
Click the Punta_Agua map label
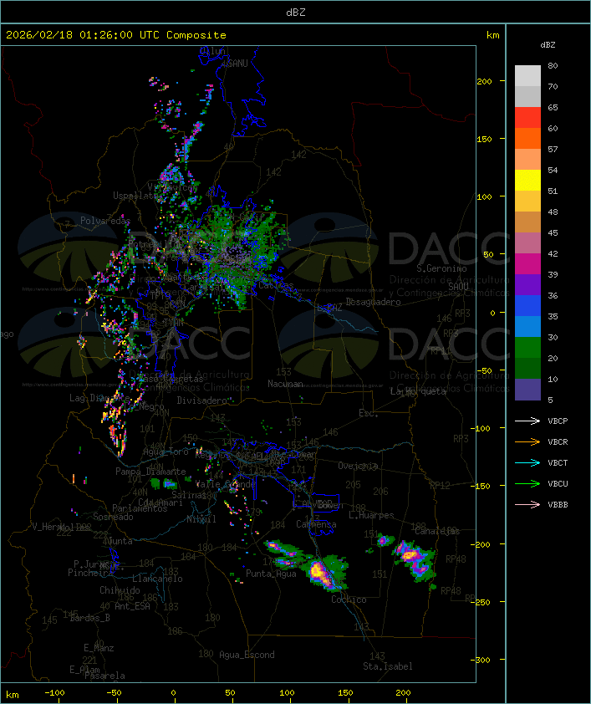pyautogui.click(x=271, y=574)
